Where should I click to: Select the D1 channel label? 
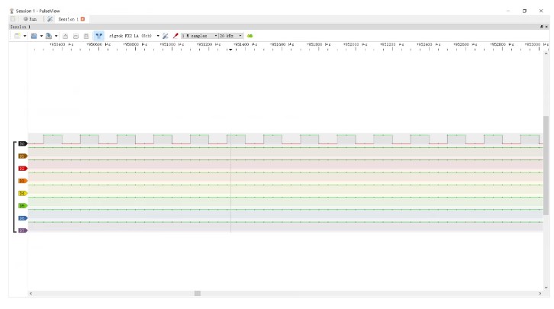point(23,156)
